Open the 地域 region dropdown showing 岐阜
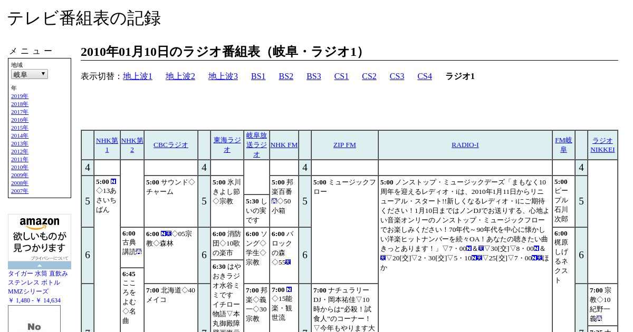The height and width of the screenshot is (332, 633). point(30,74)
